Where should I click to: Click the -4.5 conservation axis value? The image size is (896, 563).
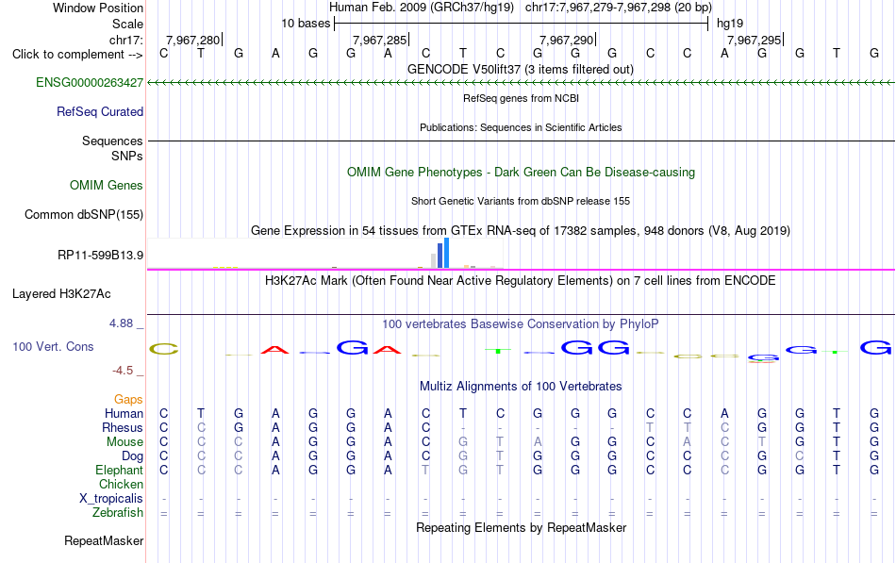tap(123, 371)
